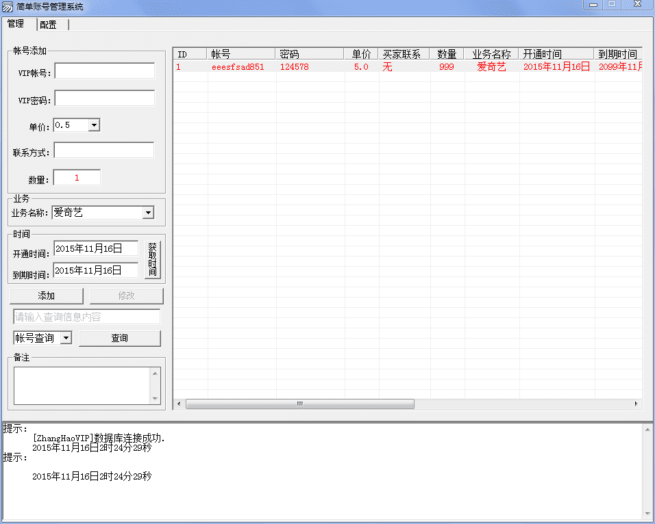Click the horizontal scrollbar right arrow

(636, 404)
